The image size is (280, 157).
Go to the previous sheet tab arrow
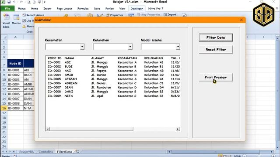click(7, 152)
